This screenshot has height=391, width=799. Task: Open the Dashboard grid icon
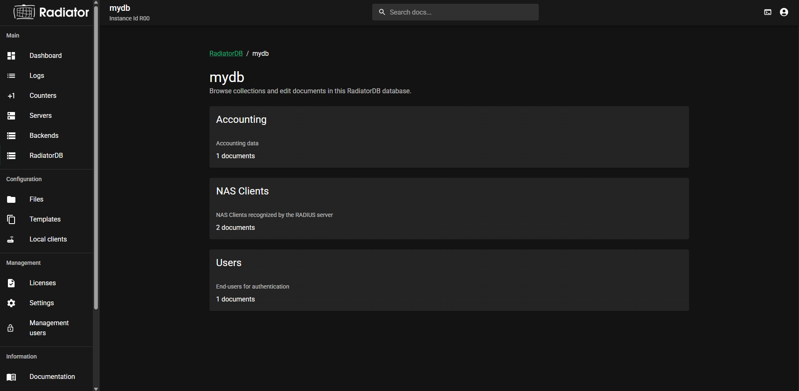pyautogui.click(x=11, y=56)
